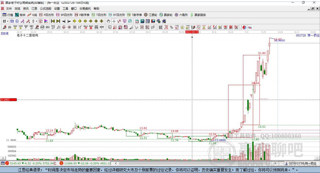Click the floppy disk save icon
The width and height of the screenshot is (320, 173).
[x=153, y=21]
